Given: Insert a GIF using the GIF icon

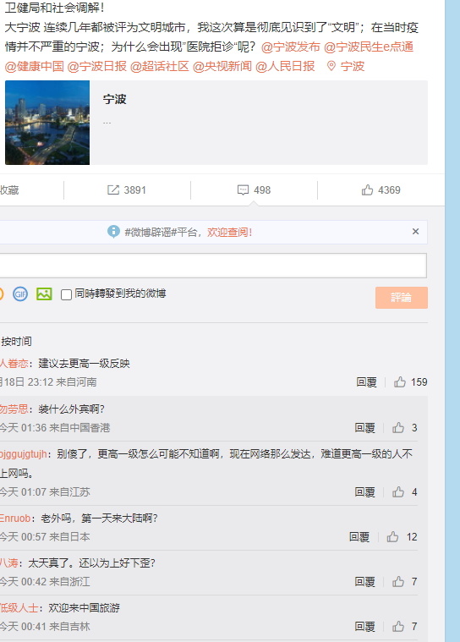Looking at the screenshot, I should [20, 294].
